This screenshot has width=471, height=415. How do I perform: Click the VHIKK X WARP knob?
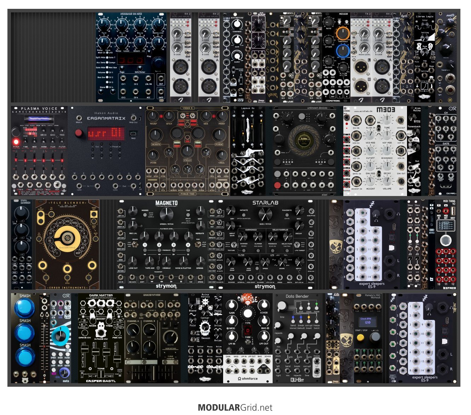tap(153, 116)
